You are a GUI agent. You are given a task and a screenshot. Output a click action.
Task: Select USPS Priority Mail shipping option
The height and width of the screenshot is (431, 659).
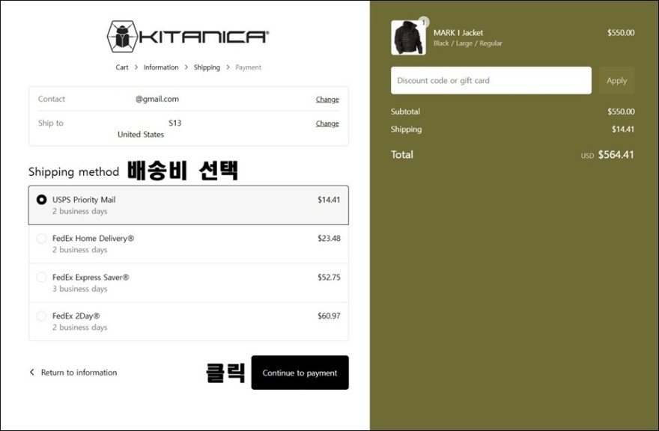(188, 205)
